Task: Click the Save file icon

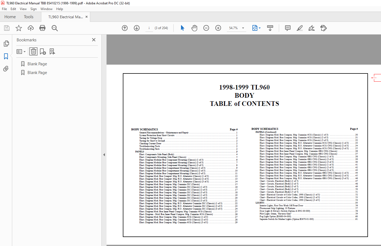Action: (x=7, y=28)
